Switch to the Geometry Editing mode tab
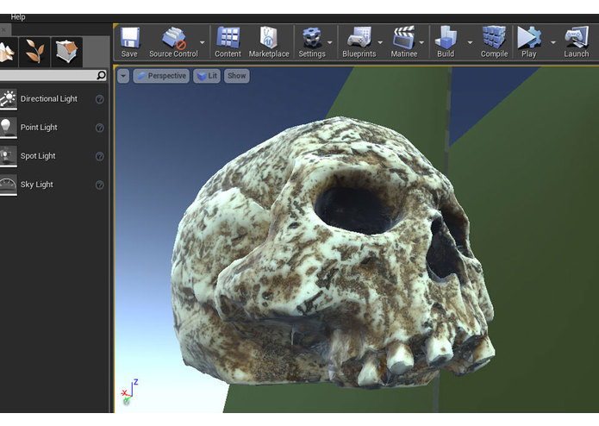 point(66,52)
